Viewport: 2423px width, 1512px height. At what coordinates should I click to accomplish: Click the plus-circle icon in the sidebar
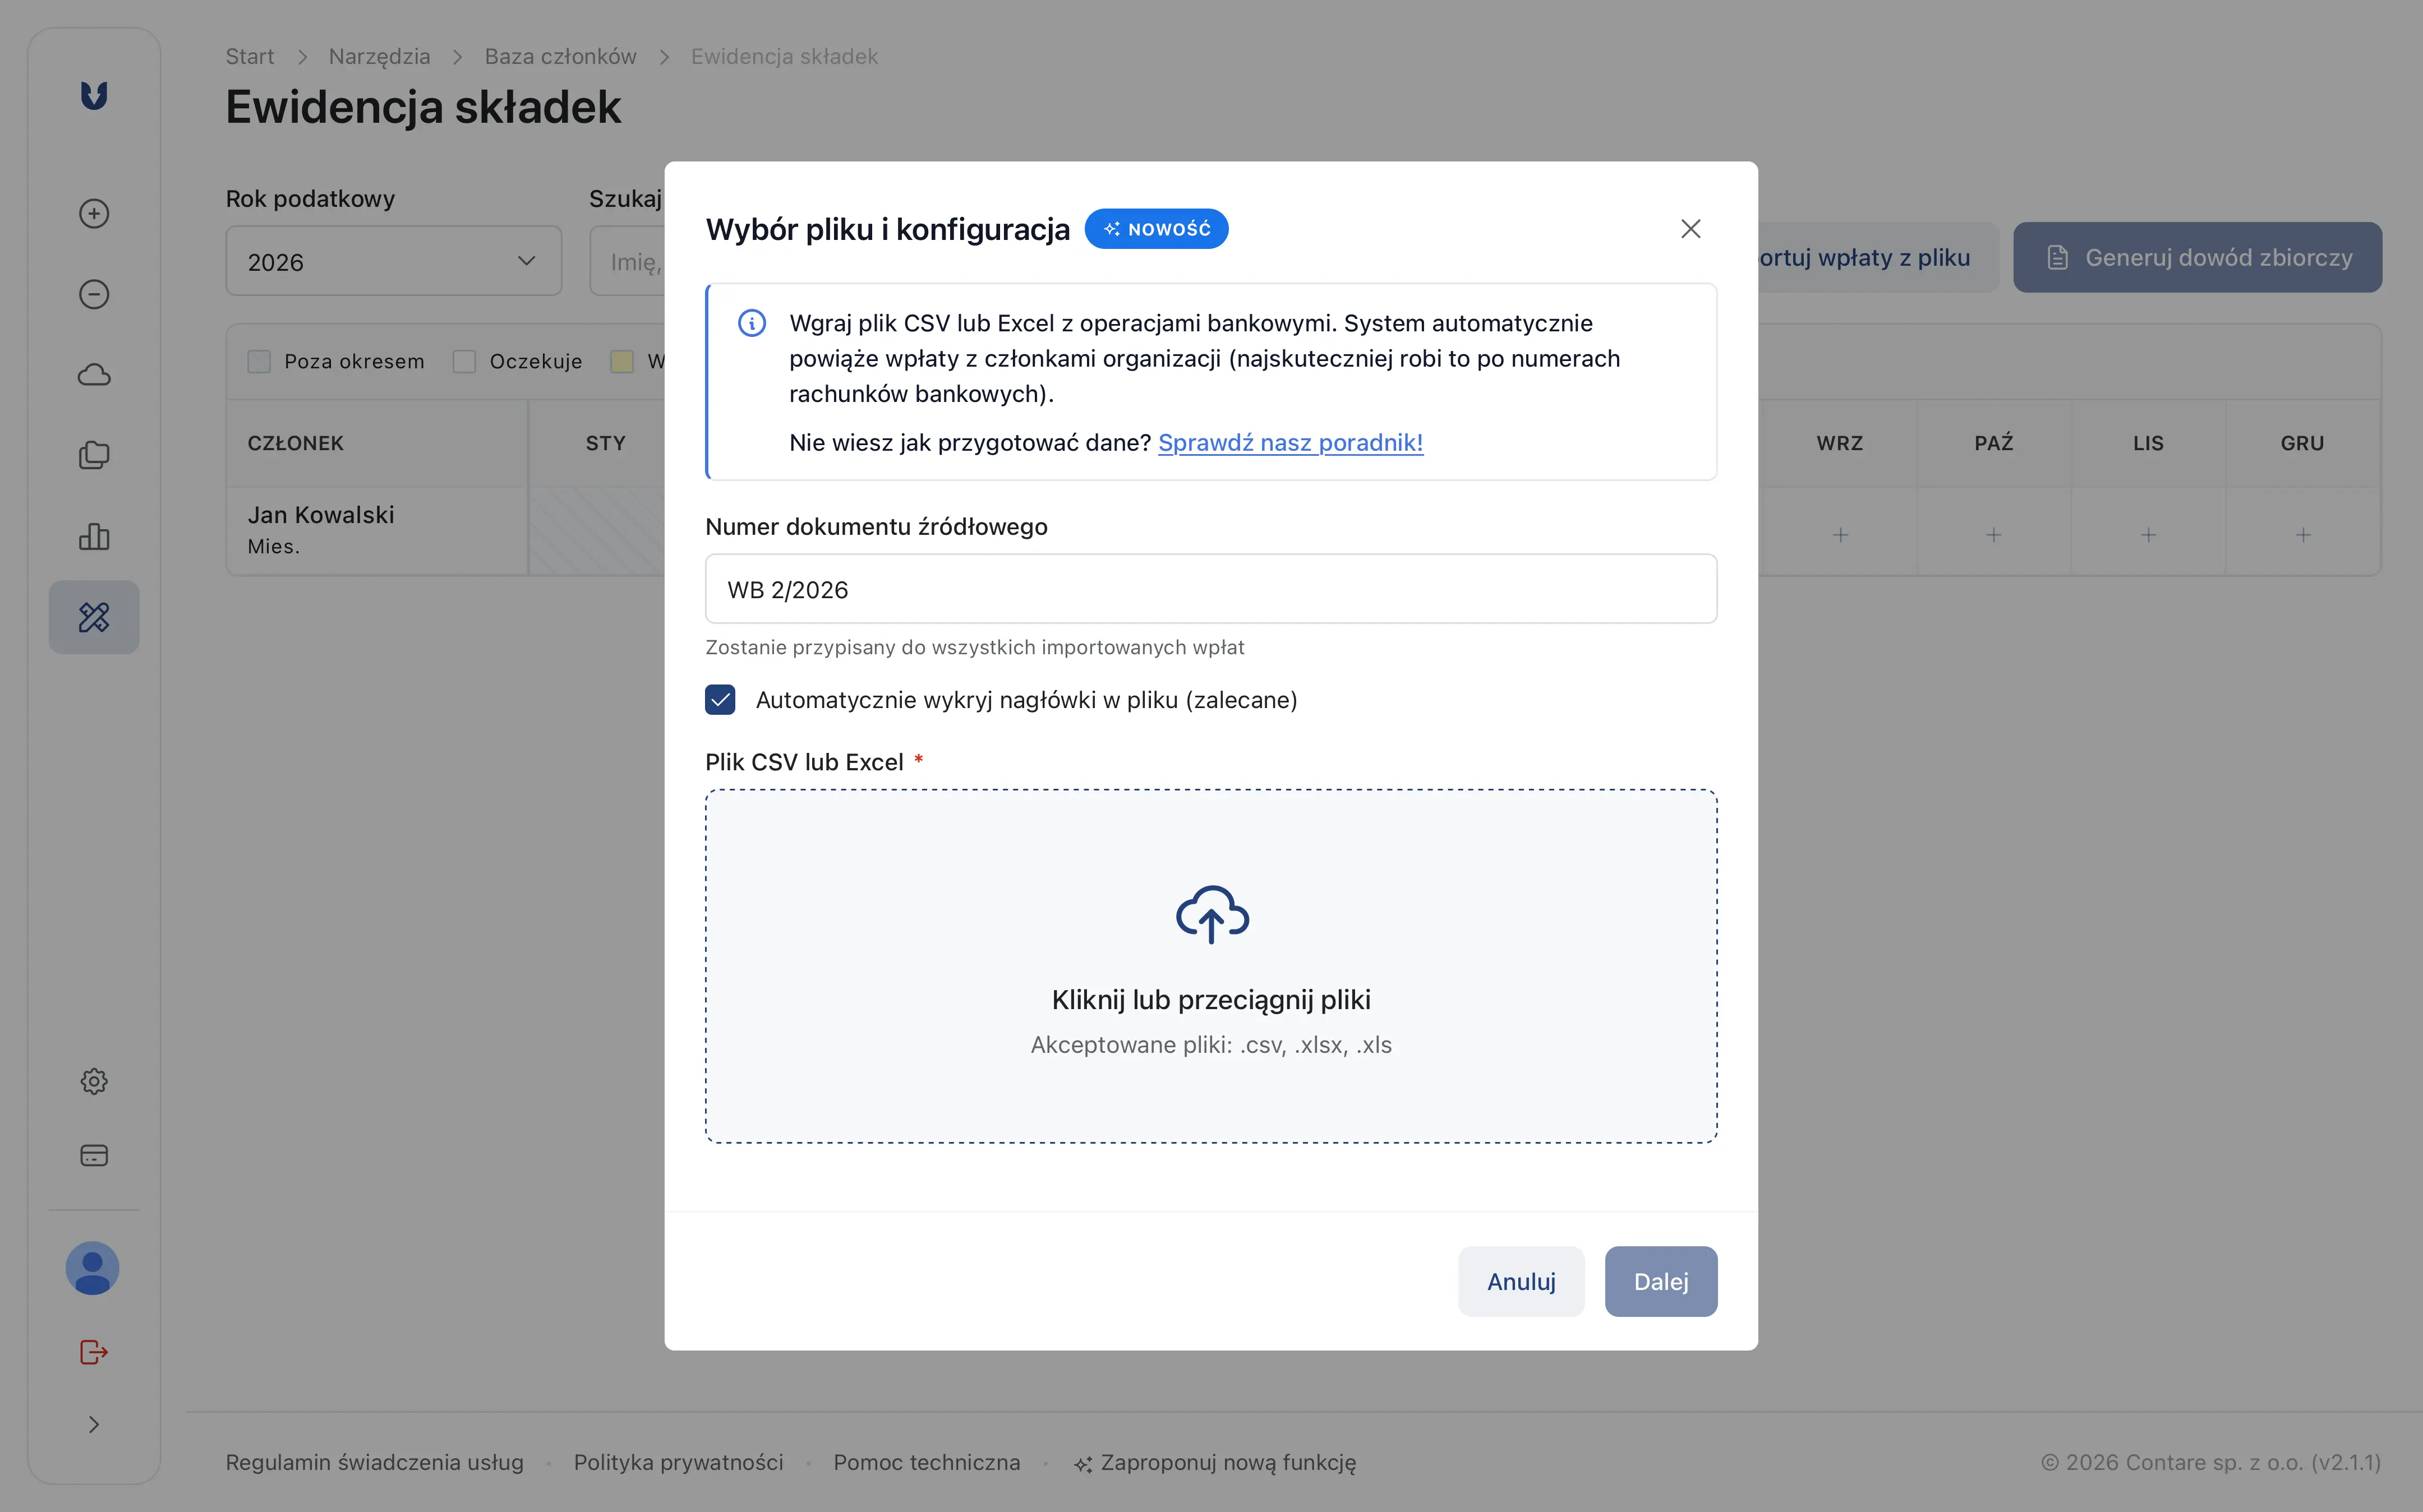pos(93,213)
